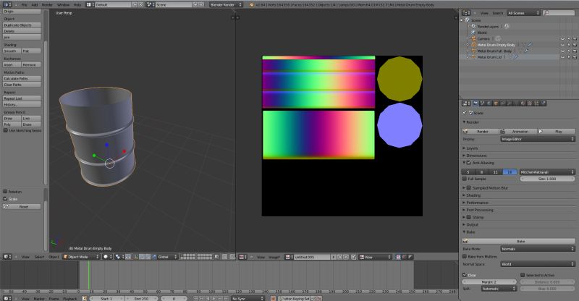Screen dimensions: 579x301
Task: Expand the Dimensions panel
Action: click(476, 156)
